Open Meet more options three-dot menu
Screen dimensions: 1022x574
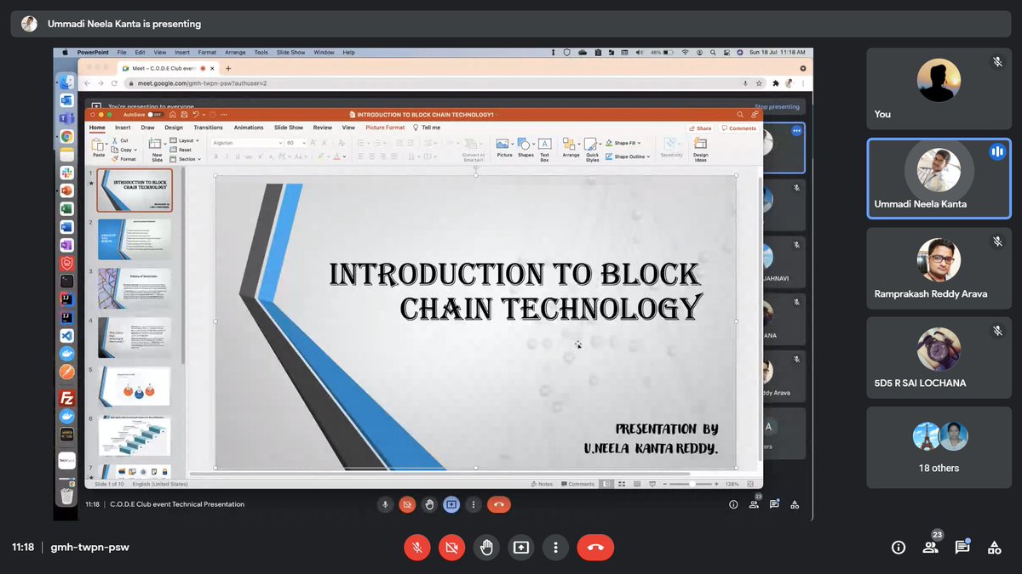555,548
